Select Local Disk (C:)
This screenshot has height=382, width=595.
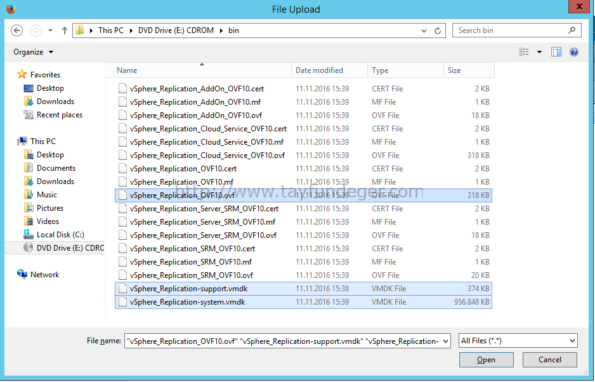pyautogui.click(x=53, y=235)
